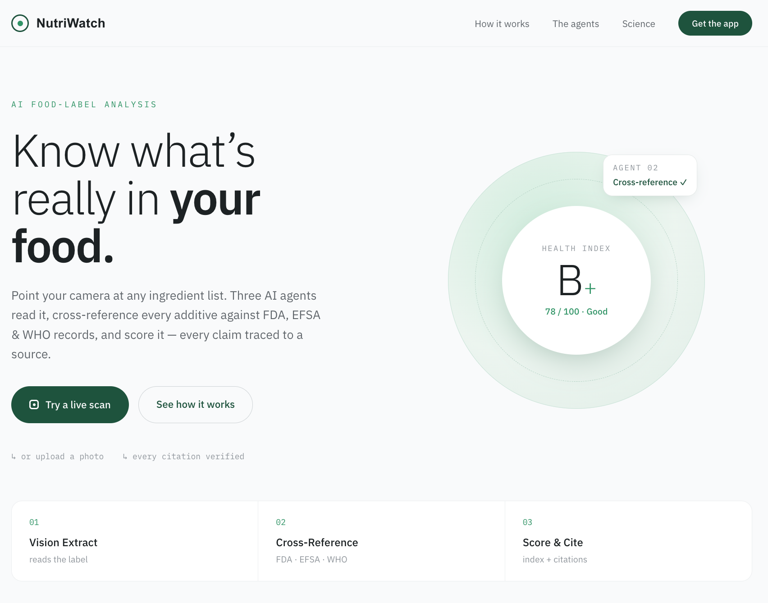Click the B+ health index grade
The image size is (768, 603).
tap(576, 280)
